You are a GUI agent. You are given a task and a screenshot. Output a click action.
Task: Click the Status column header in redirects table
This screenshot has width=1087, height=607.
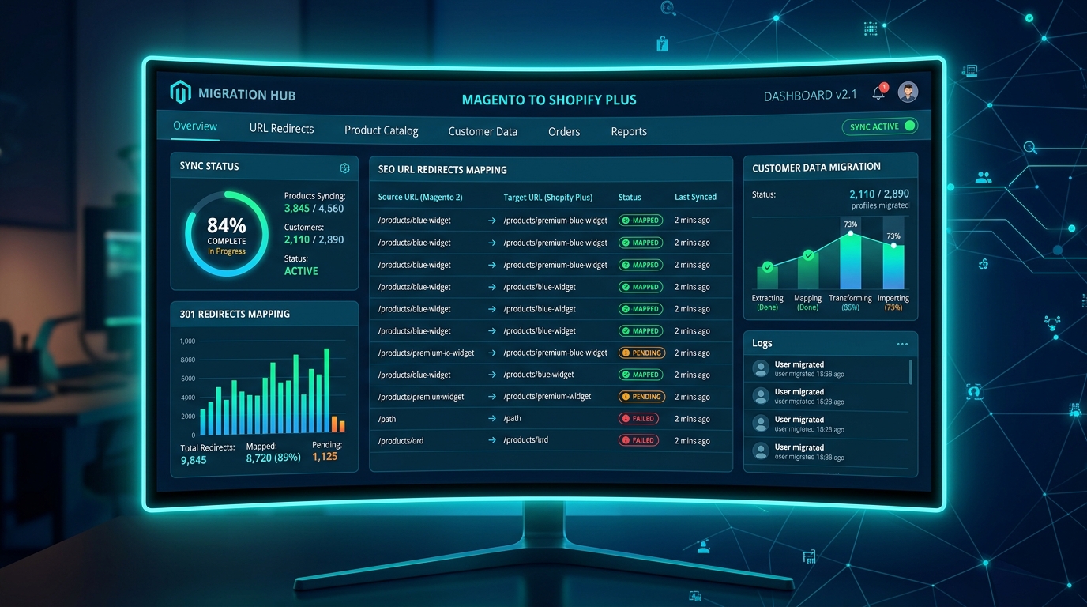click(x=630, y=197)
